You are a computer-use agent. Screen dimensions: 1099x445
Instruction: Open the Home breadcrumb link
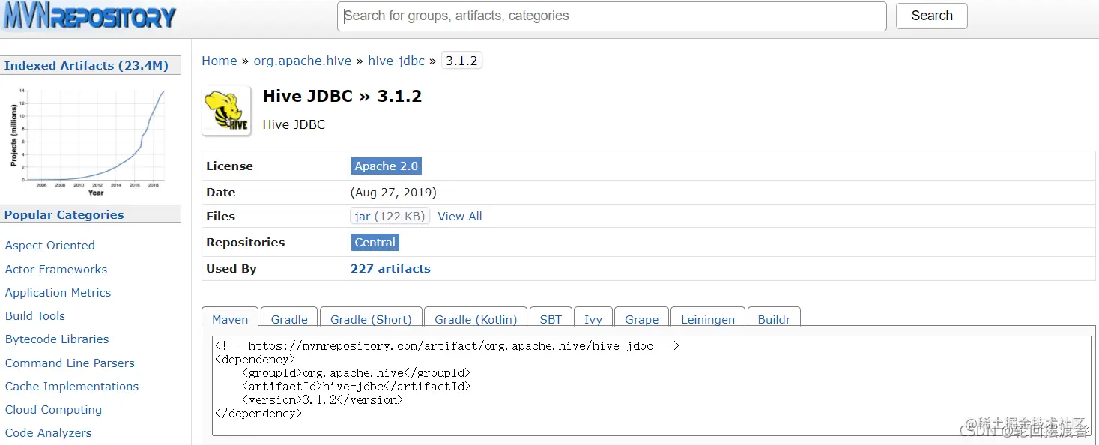tap(220, 61)
